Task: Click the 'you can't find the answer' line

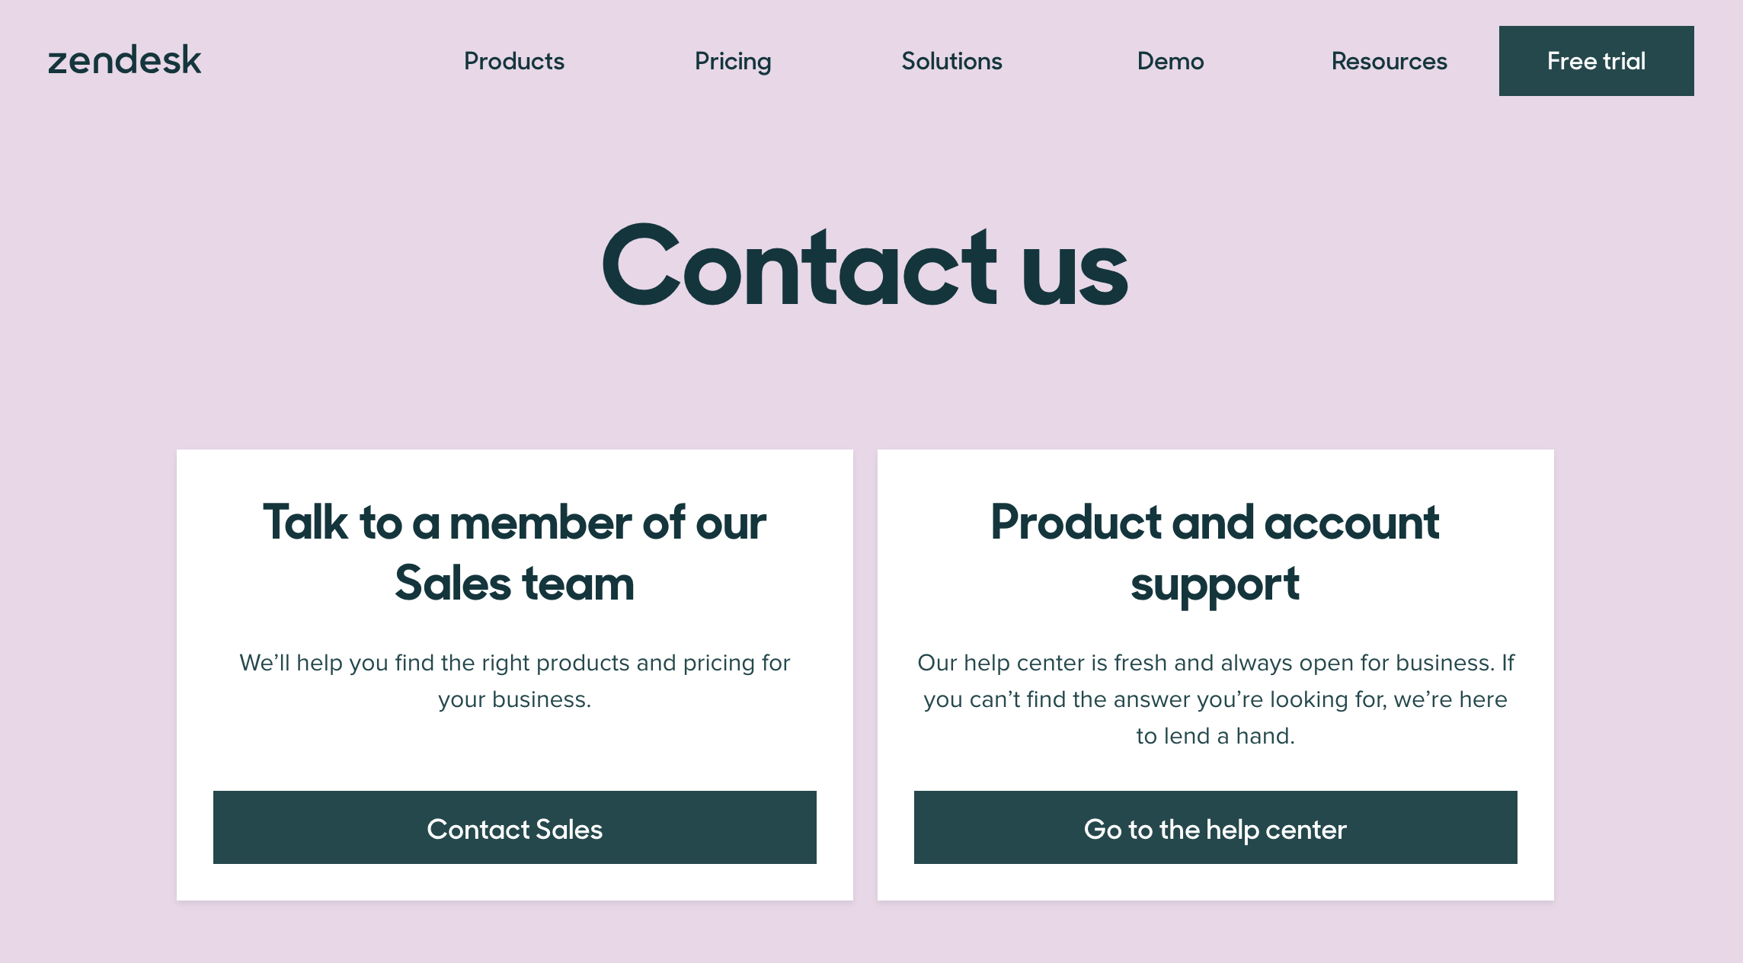Action: coord(1215,699)
